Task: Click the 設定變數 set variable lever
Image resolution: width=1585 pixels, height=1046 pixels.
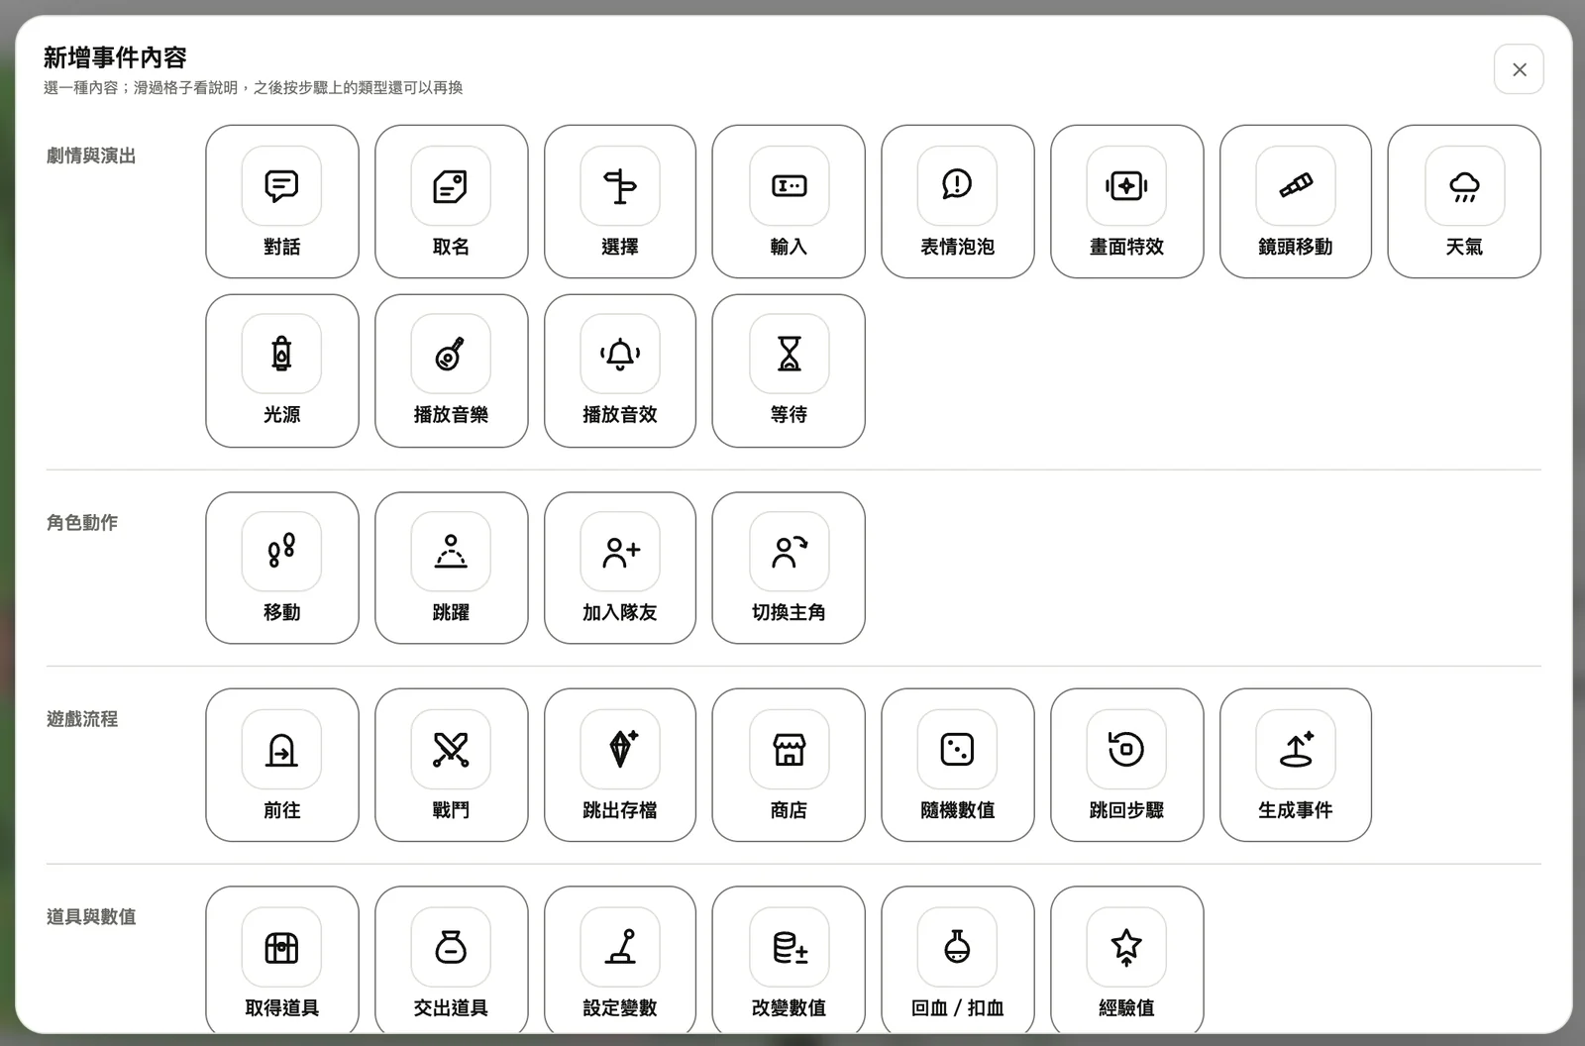Action: click(620, 961)
